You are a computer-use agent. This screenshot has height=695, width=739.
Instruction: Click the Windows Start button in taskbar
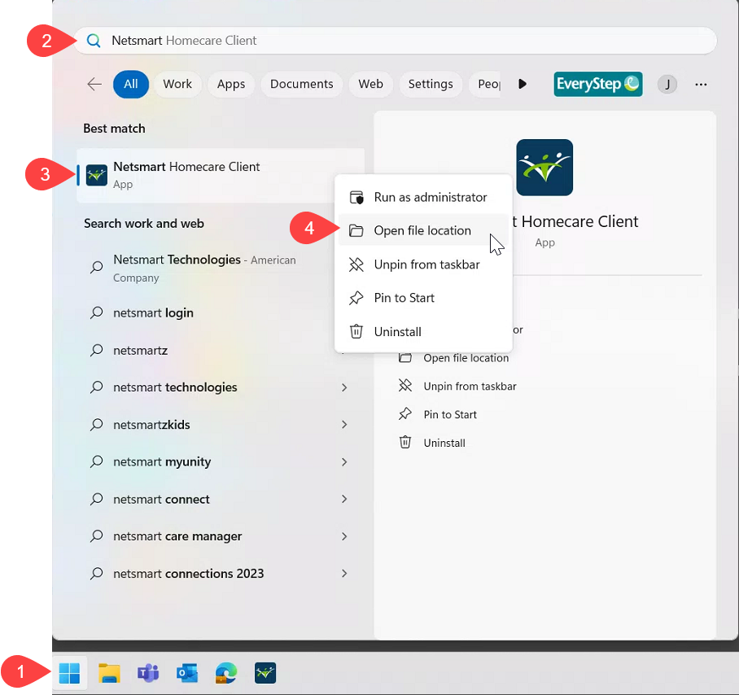(x=70, y=673)
